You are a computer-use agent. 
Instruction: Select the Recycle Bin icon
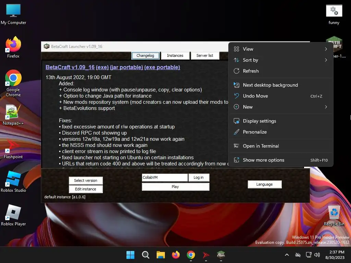tap(334, 216)
